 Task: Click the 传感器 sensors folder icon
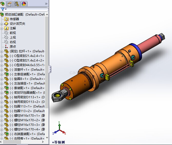click(6, 19)
